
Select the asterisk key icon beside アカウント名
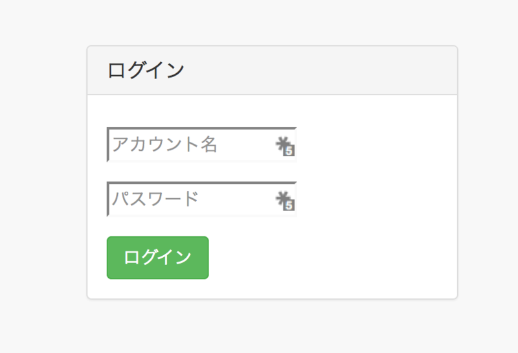point(285,146)
